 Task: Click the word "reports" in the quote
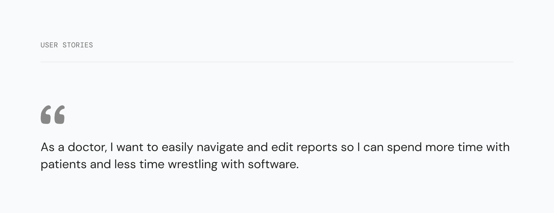317,148
